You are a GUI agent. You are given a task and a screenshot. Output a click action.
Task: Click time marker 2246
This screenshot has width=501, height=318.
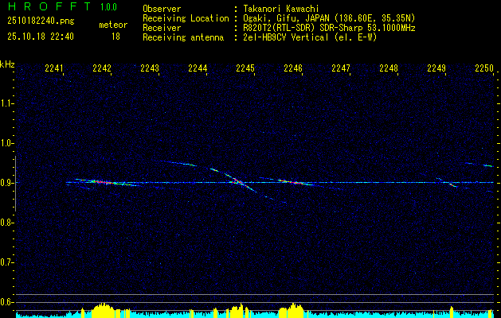coord(293,68)
